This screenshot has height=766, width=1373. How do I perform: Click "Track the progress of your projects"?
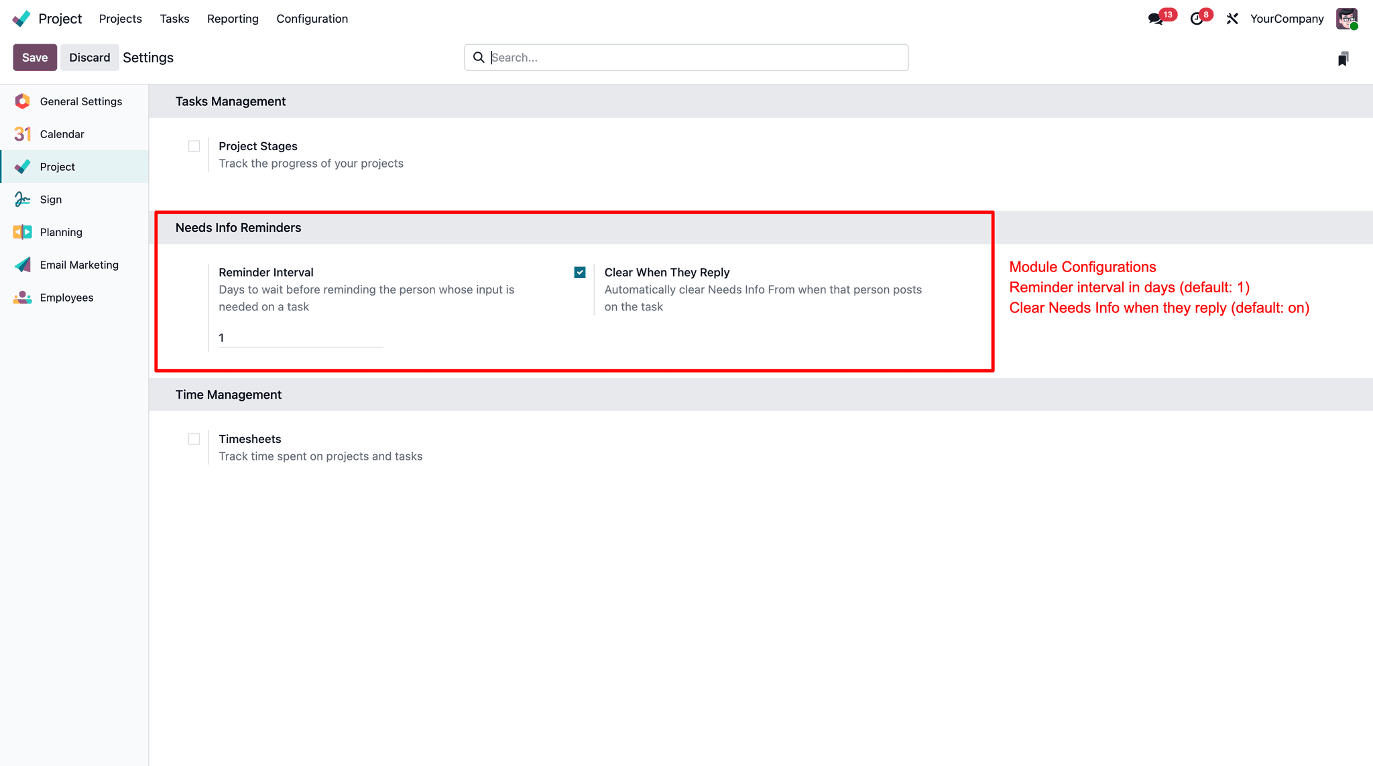311,164
